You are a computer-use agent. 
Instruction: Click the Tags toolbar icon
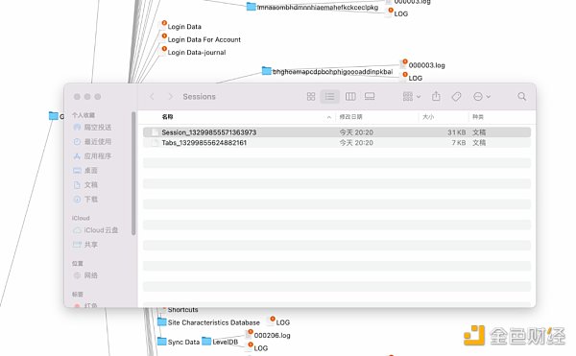456,97
